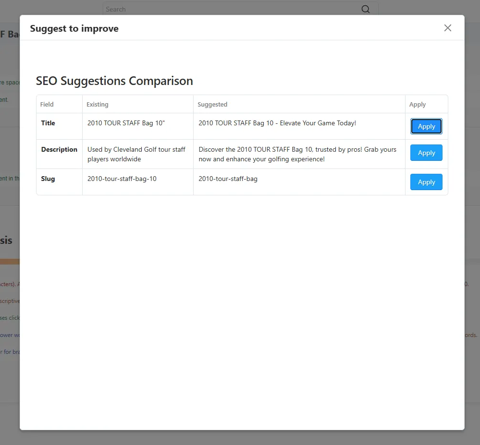The width and height of the screenshot is (480, 445).
Task: Click the "Apply" column header text
Action: click(x=418, y=104)
